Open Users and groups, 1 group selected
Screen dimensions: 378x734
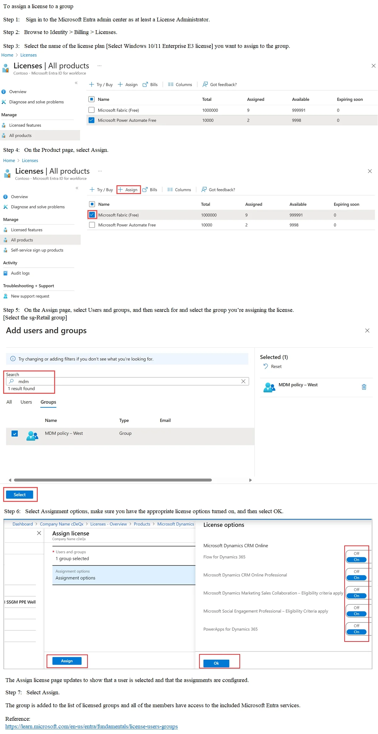[x=124, y=556]
